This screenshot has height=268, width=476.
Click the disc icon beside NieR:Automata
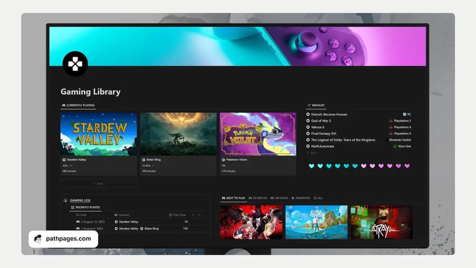[x=308, y=146]
